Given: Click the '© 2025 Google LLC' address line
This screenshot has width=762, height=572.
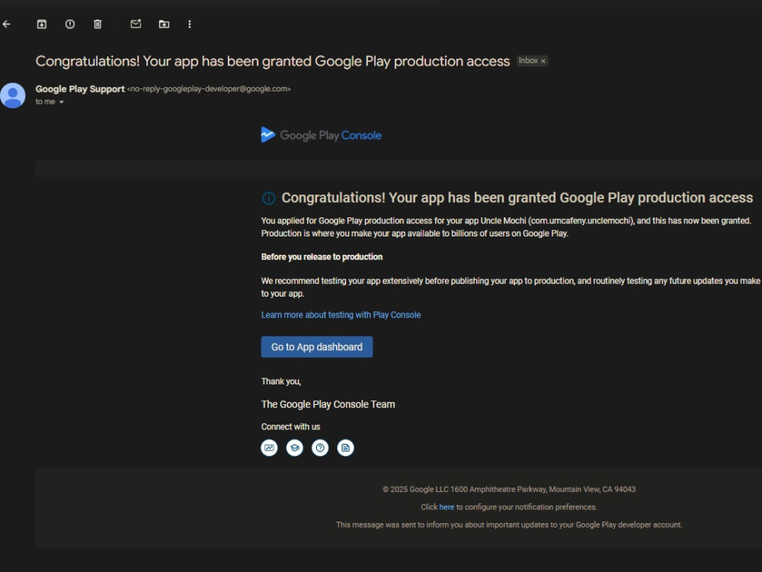Looking at the screenshot, I should [x=509, y=490].
